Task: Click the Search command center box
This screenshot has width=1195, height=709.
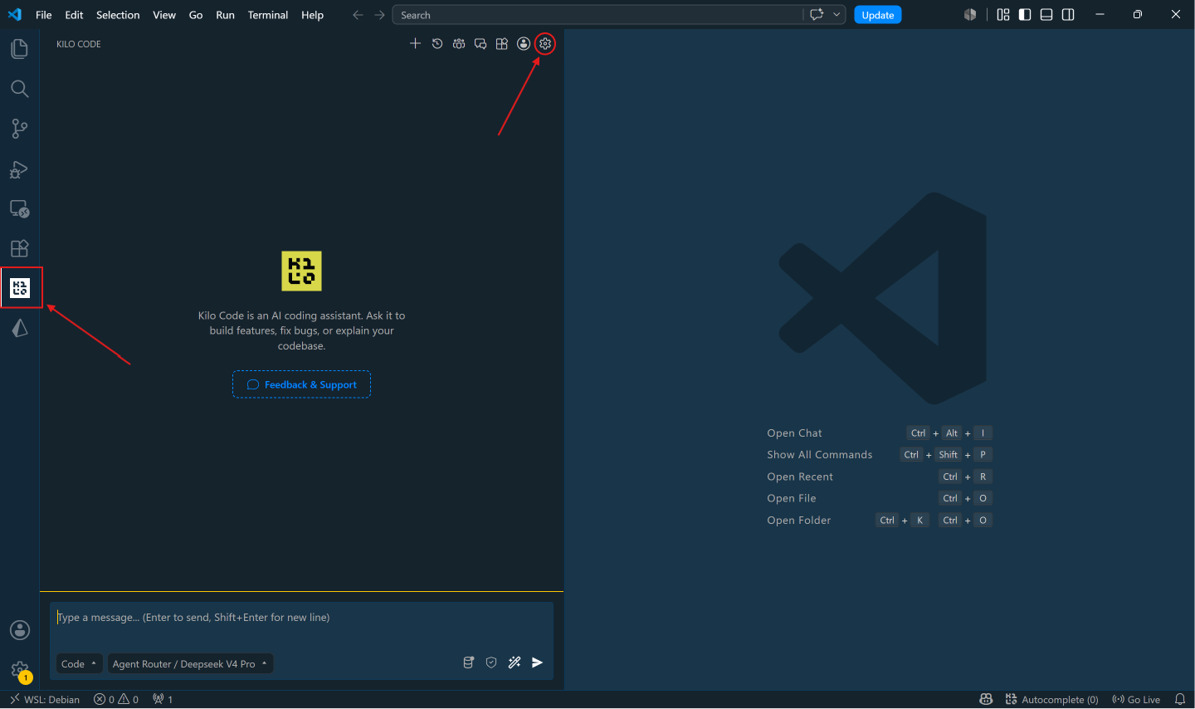Action: click(597, 15)
